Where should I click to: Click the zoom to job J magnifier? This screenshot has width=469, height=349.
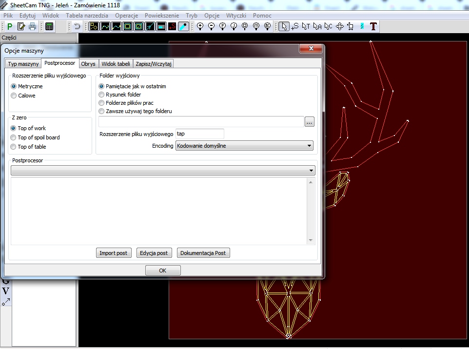(x=234, y=27)
